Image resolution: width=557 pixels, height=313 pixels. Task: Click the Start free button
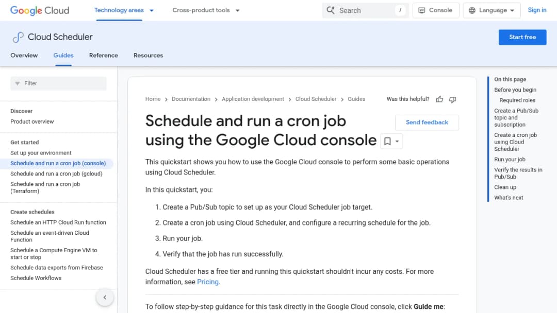pyautogui.click(x=522, y=37)
